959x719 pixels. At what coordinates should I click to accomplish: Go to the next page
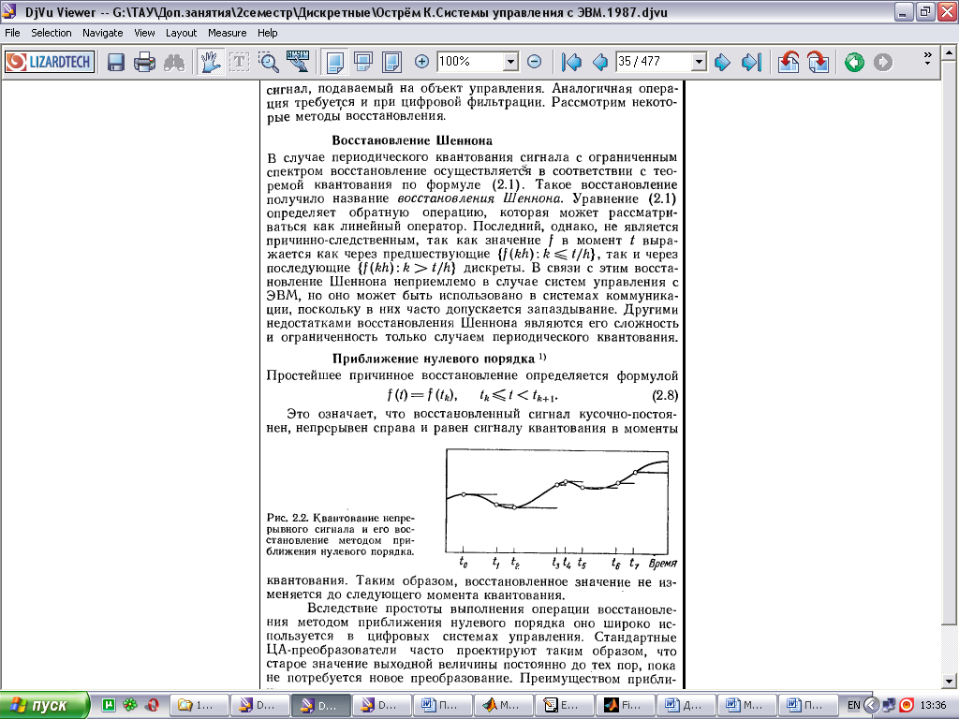click(x=722, y=62)
